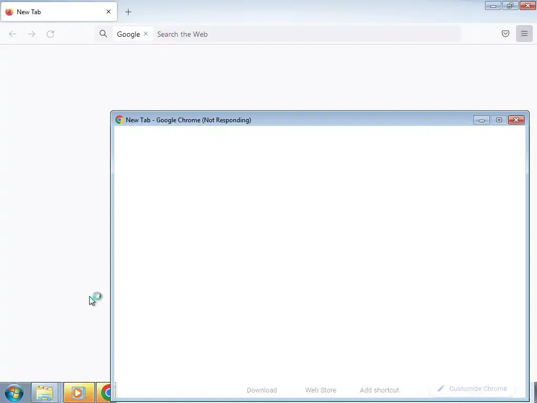Reload the Firefox page
The height and width of the screenshot is (403, 537).
click(50, 34)
